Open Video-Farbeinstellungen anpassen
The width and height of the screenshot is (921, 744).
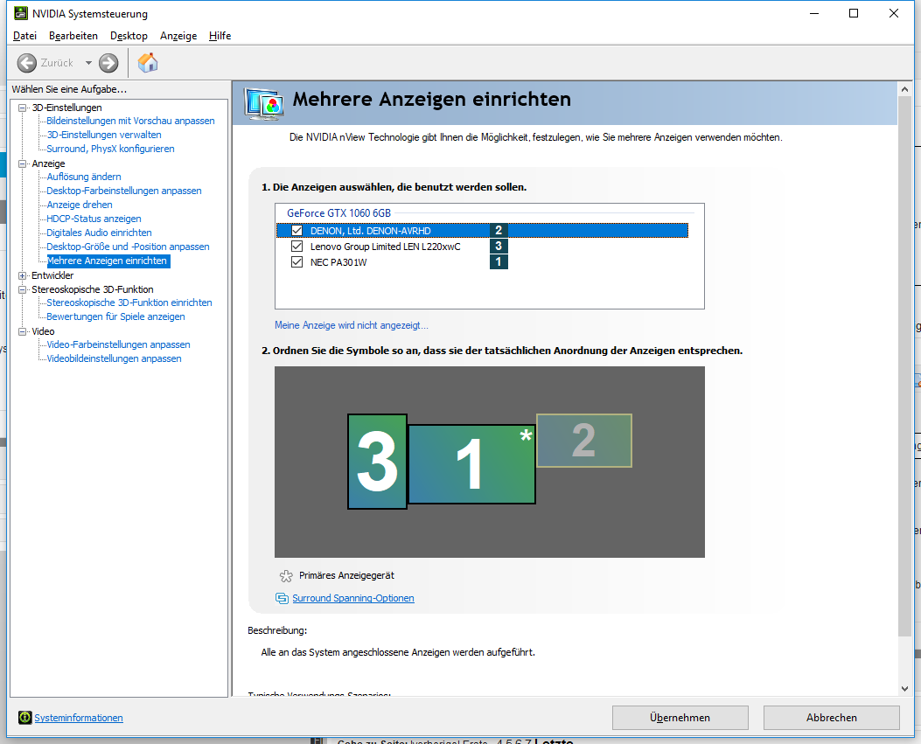[x=119, y=344]
